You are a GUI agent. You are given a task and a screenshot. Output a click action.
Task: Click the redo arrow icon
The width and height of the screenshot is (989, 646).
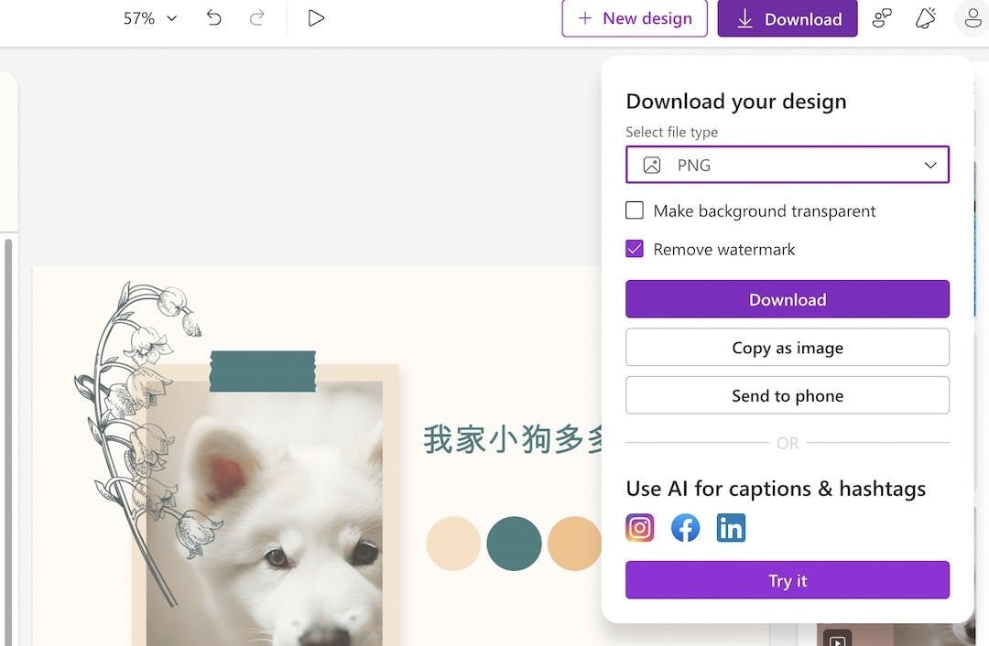(x=257, y=18)
